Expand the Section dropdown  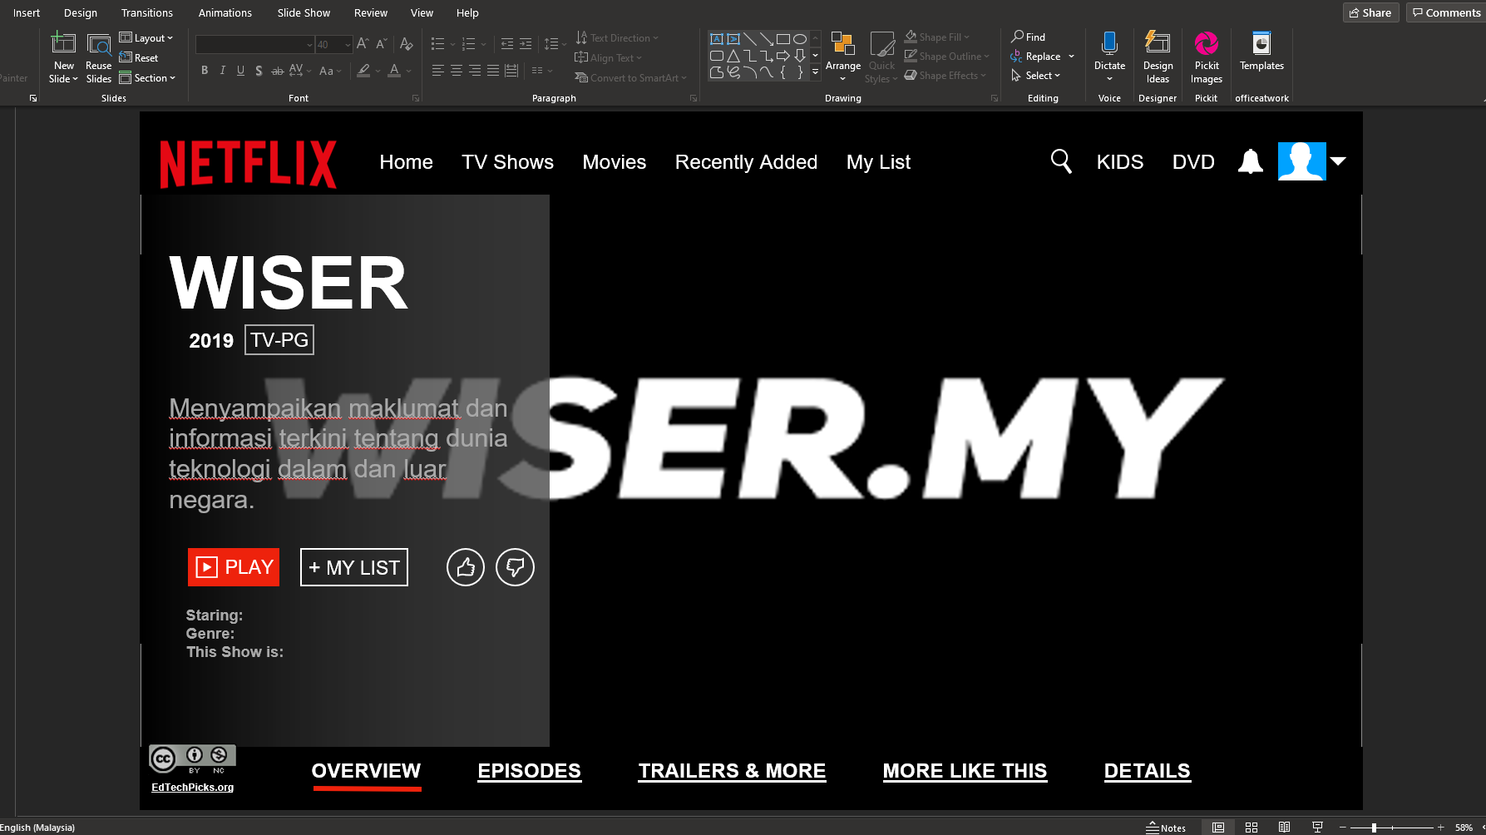[x=148, y=78]
